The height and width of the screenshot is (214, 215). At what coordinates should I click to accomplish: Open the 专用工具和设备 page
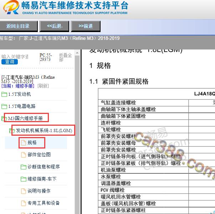coord(43,203)
